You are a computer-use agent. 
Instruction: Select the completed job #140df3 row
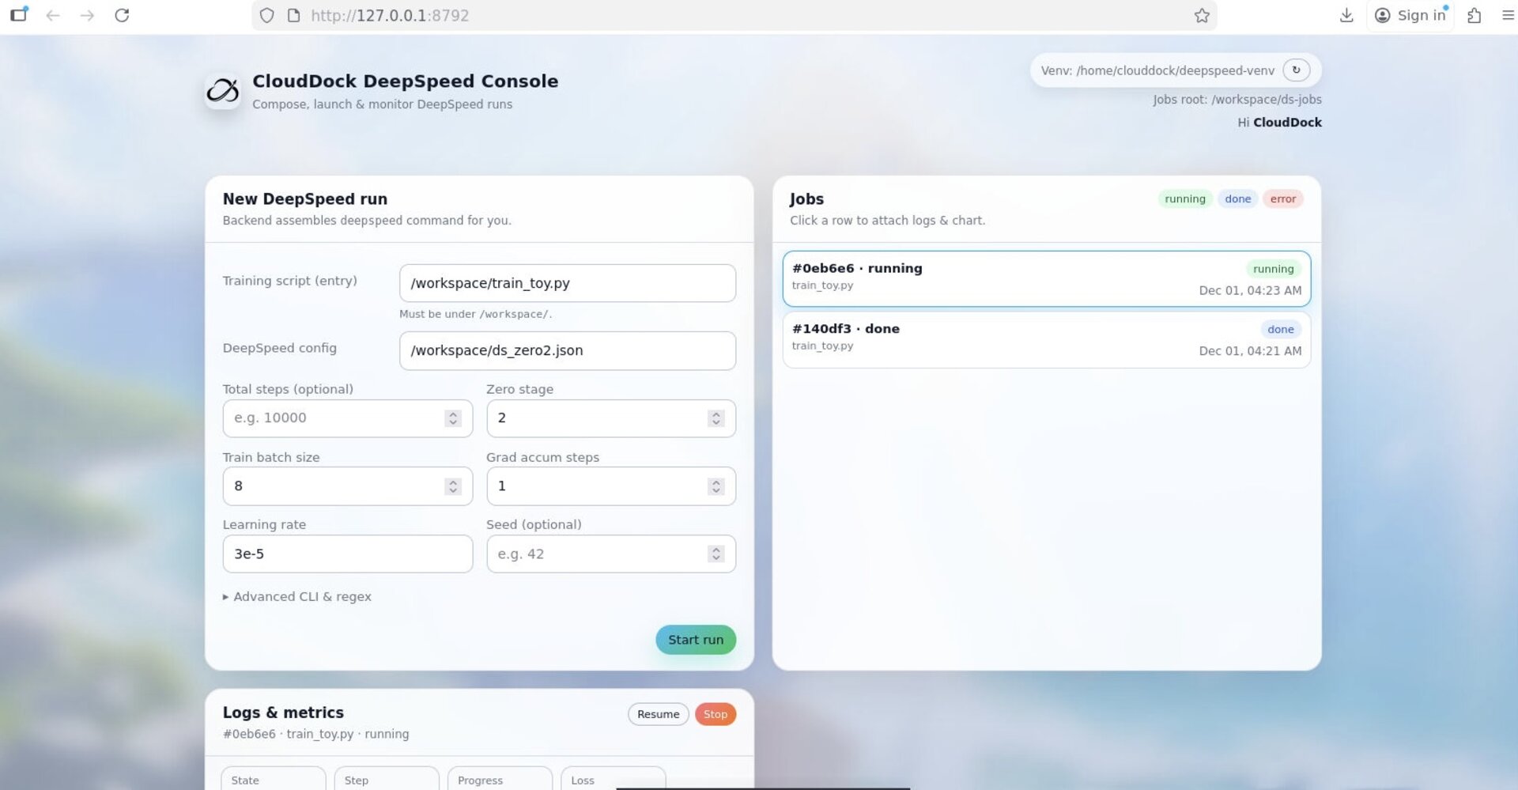[1045, 338]
